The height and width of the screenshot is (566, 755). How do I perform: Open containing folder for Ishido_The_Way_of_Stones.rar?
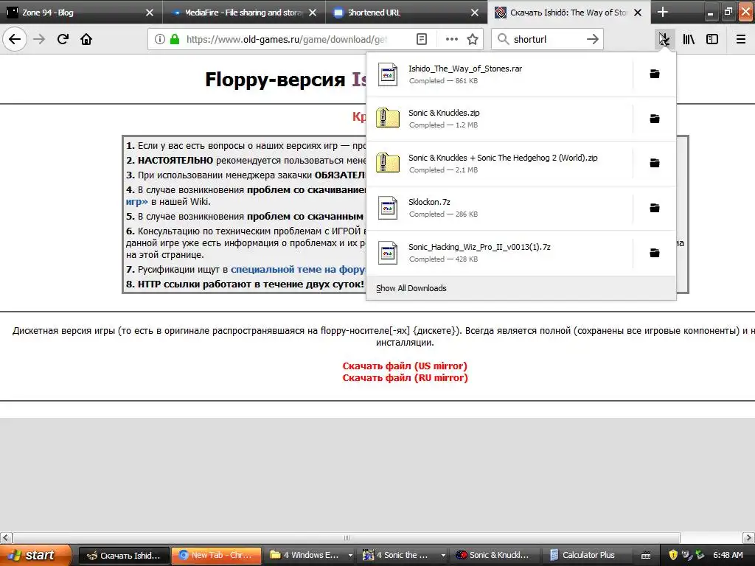(x=655, y=74)
